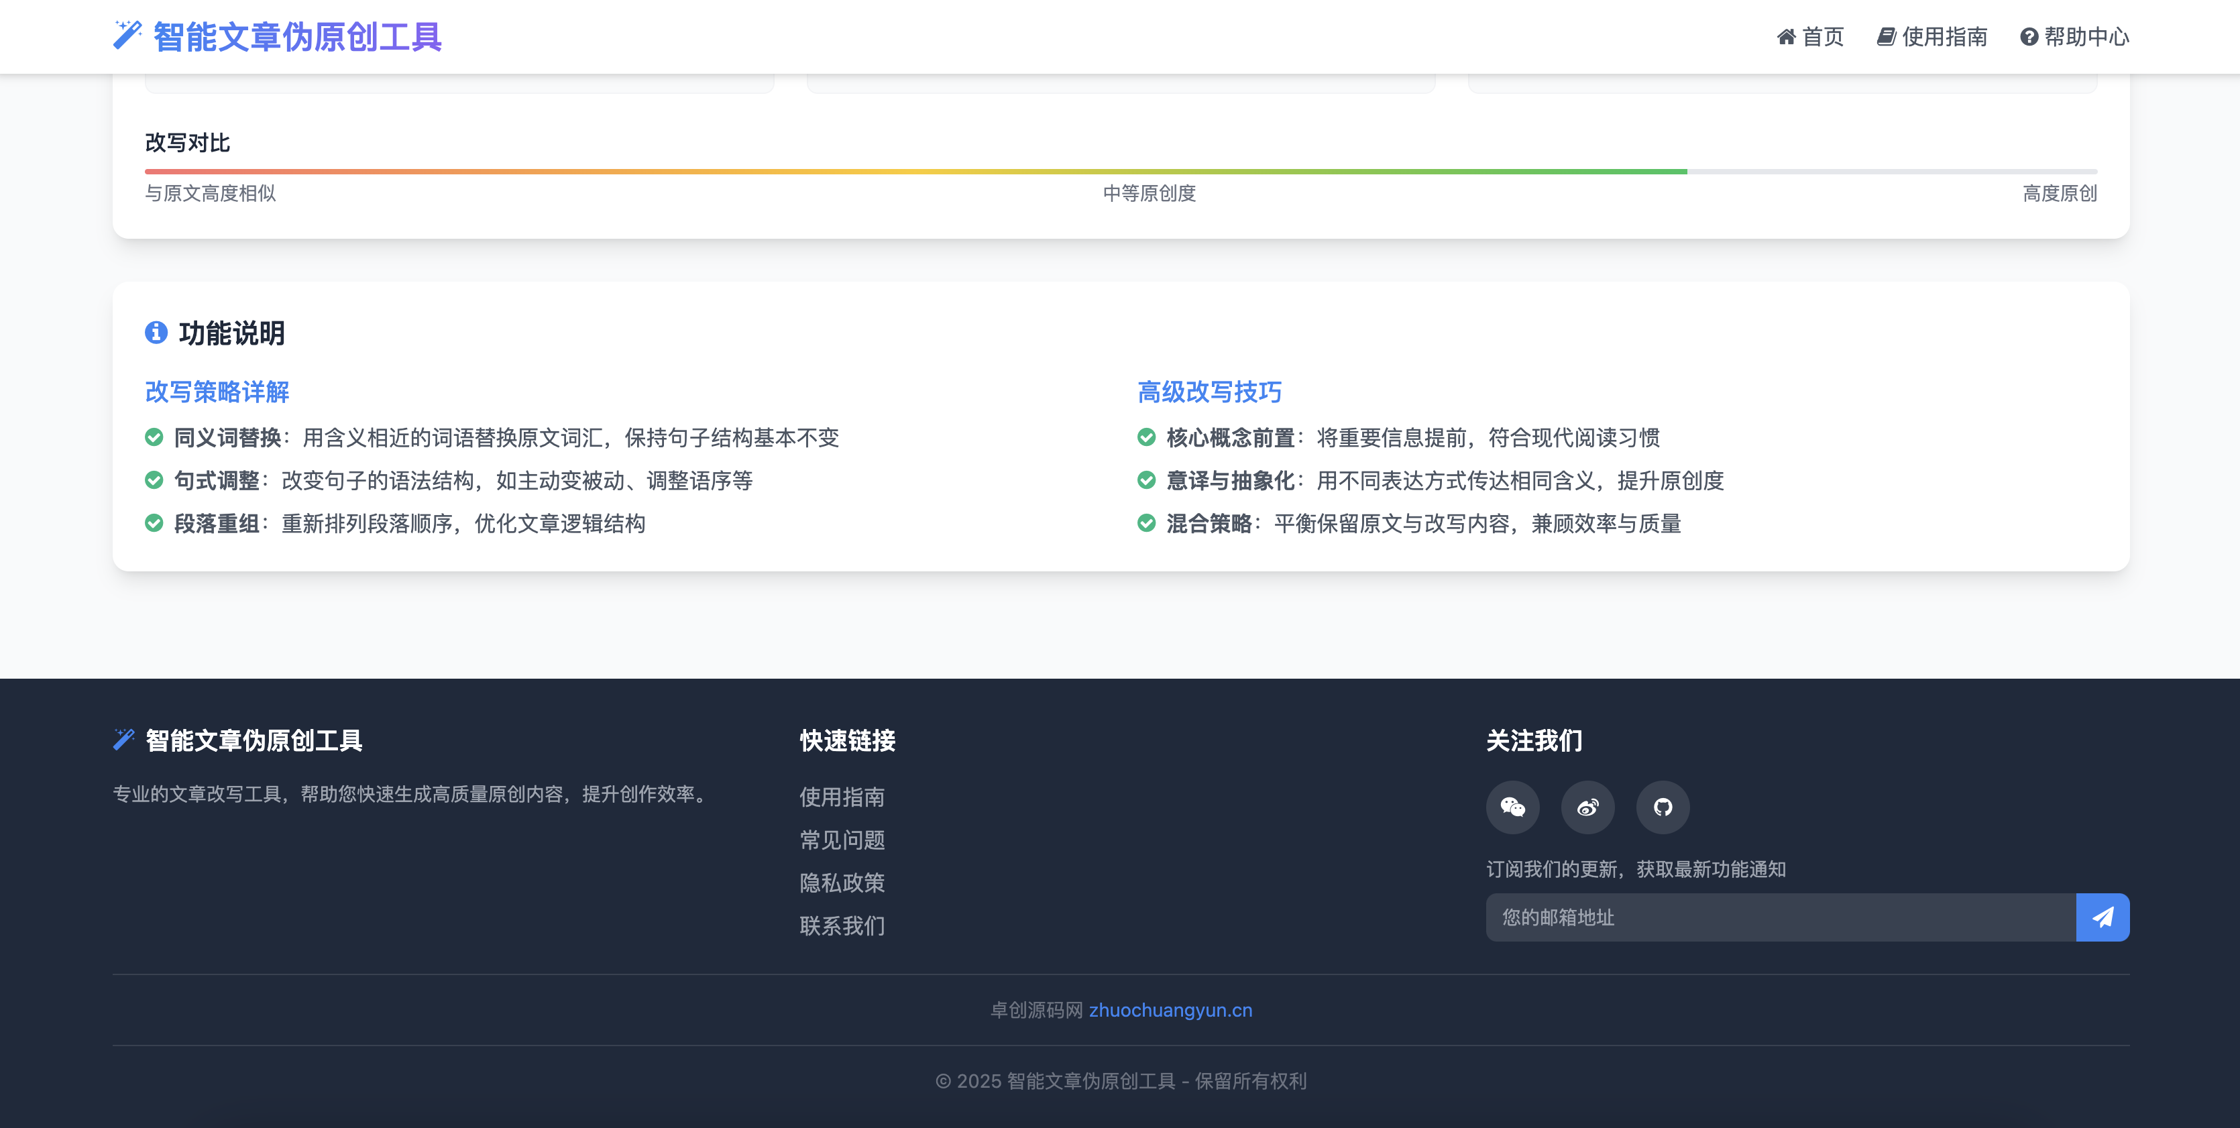Screen dimensions: 2240x1128
Task: Click the WeChat icon in footer
Action: pyautogui.click(x=1512, y=807)
